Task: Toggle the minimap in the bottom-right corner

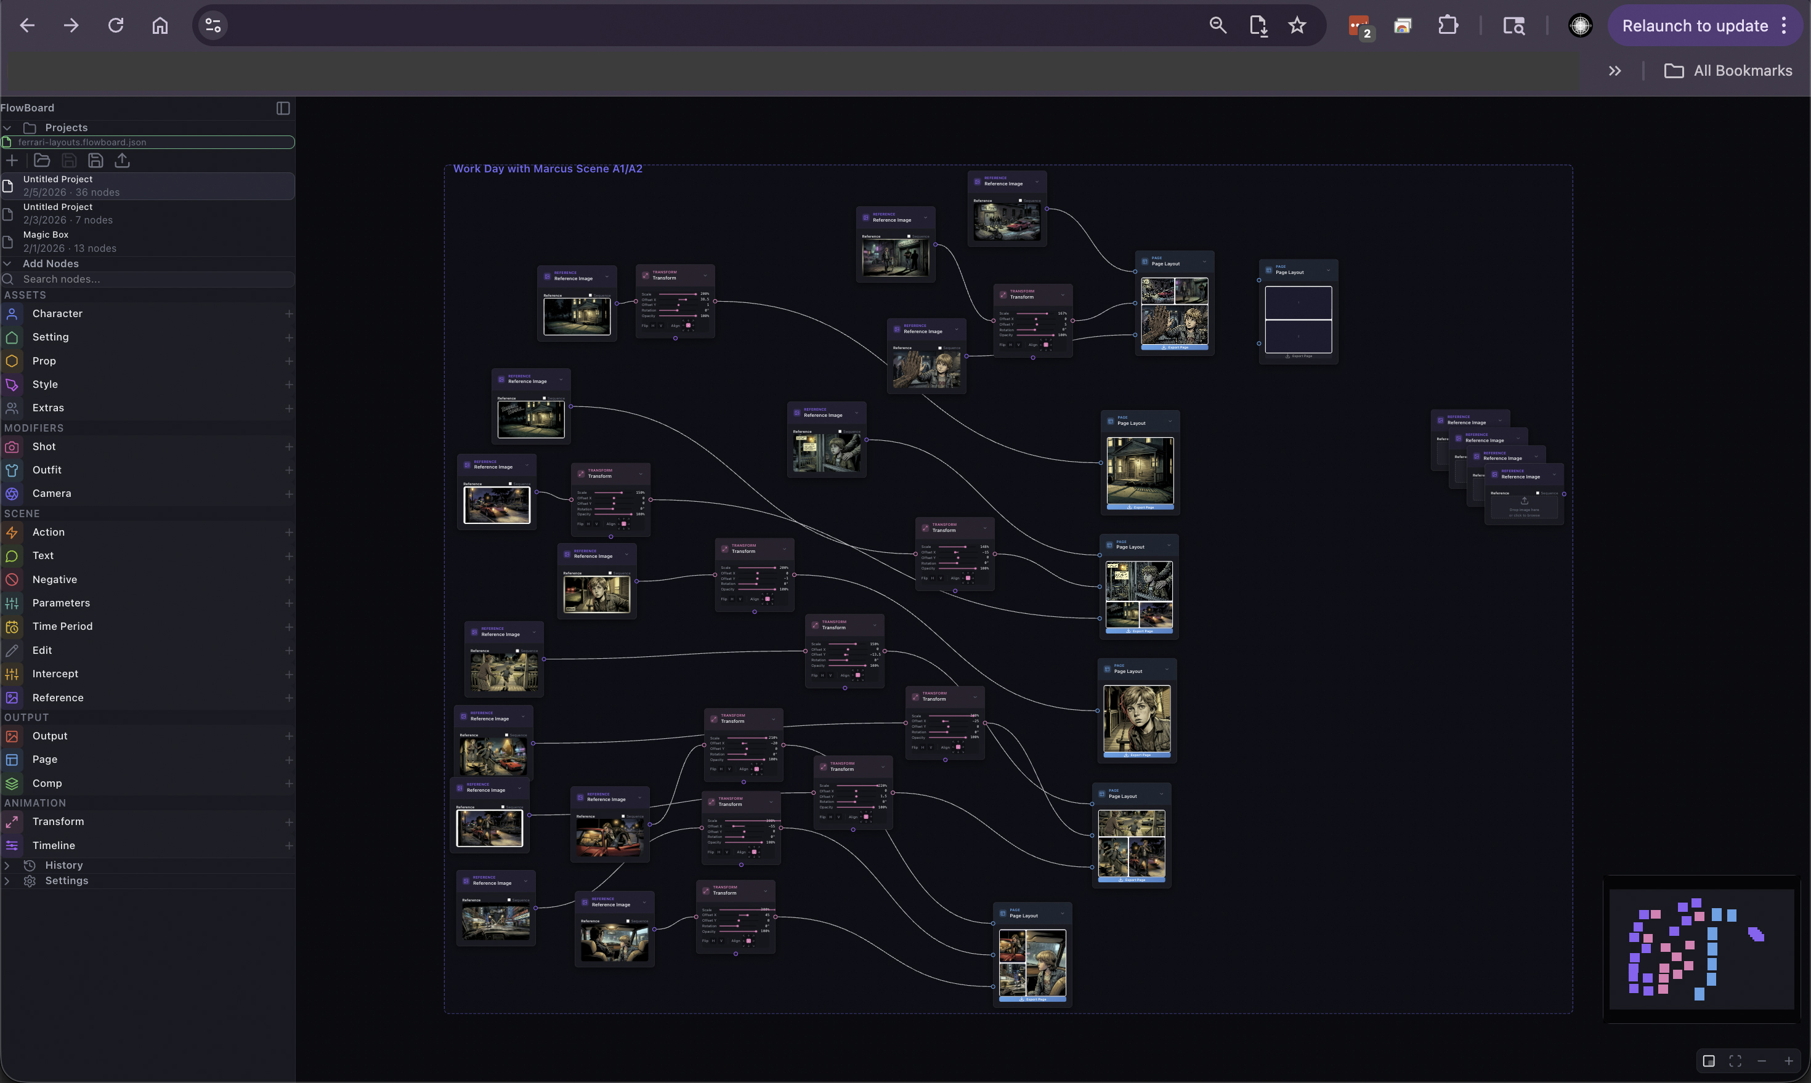Action: pyautogui.click(x=1710, y=1060)
